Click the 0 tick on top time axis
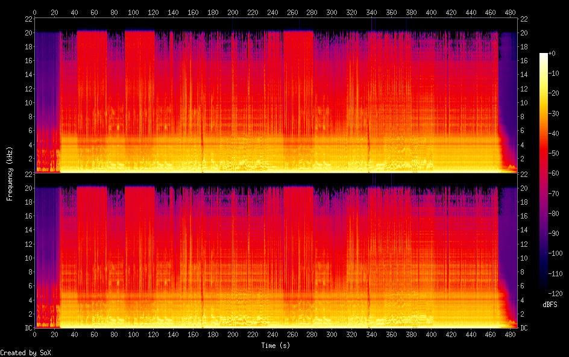Viewport: 569px width, 357px height. 35,11
